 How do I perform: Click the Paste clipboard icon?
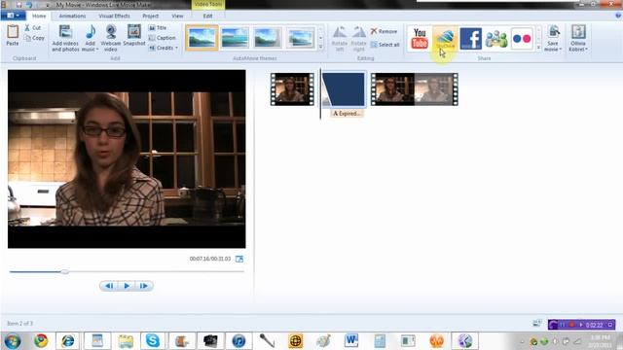[13, 35]
